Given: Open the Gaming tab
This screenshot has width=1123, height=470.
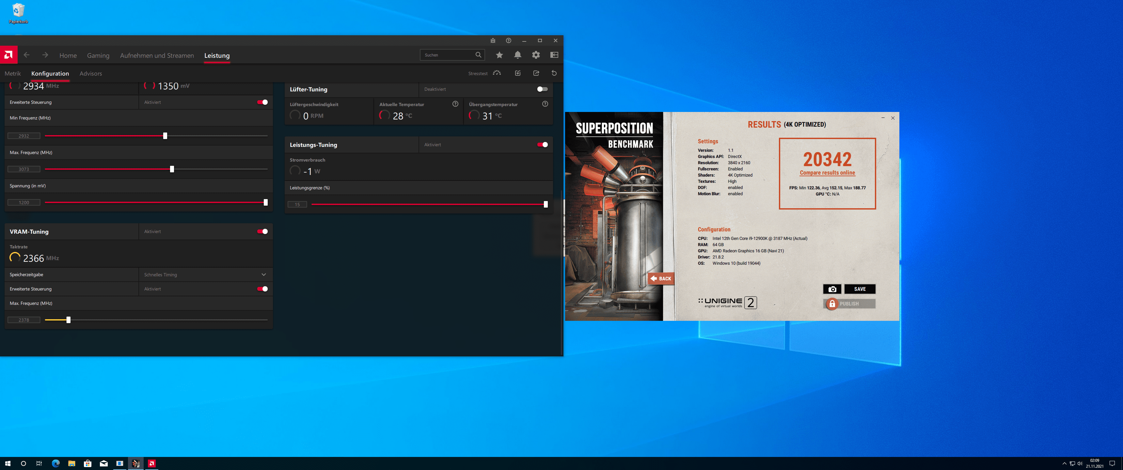Looking at the screenshot, I should tap(98, 55).
